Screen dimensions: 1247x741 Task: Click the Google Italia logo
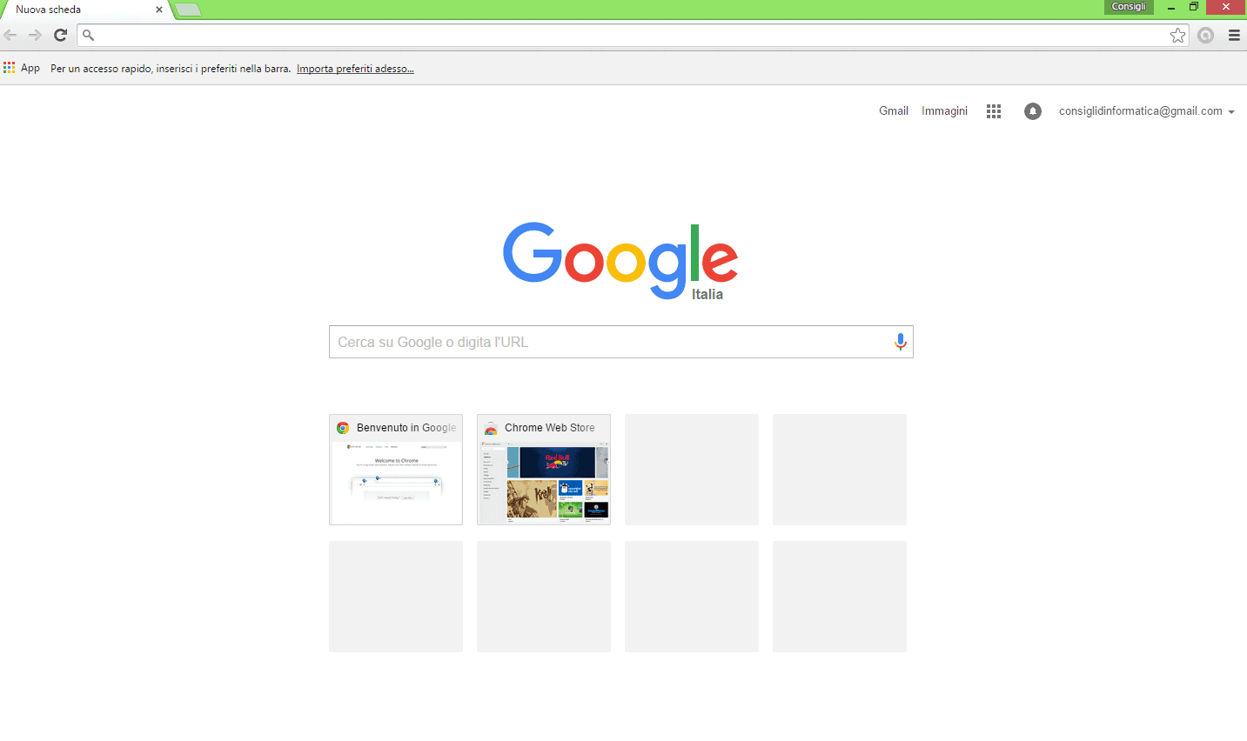pyautogui.click(x=620, y=261)
